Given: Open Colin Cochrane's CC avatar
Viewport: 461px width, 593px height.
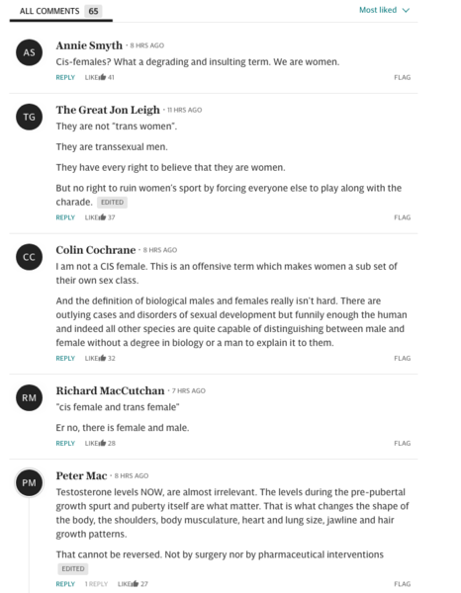Looking at the screenshot, I should coord(29,257).
